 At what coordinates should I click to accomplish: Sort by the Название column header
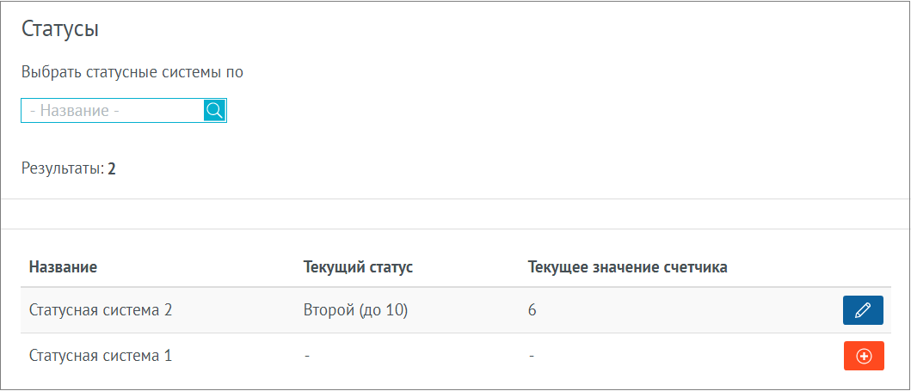click(x=64, y=267)
